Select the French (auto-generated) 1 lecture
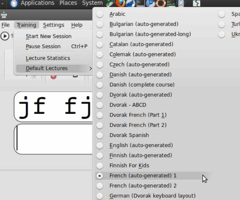Screen dimensions: 240x200 pyautogui.click(x=153, y=176)
